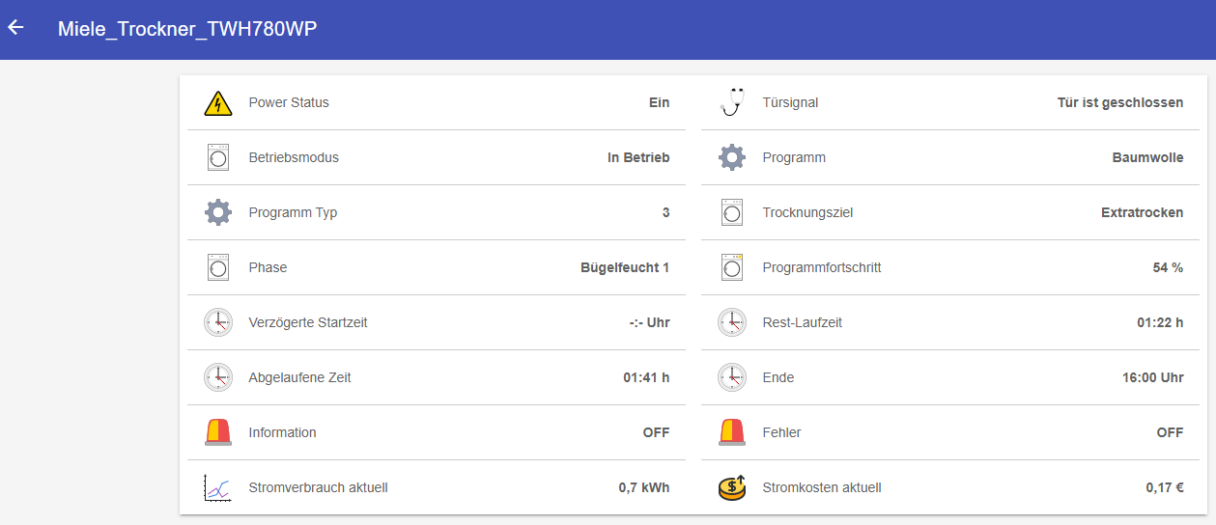This screenshot has width=1216, height=525.
Task: Click the clock icon beside Abgelaufene Zeit
Action: click(218, 377)
